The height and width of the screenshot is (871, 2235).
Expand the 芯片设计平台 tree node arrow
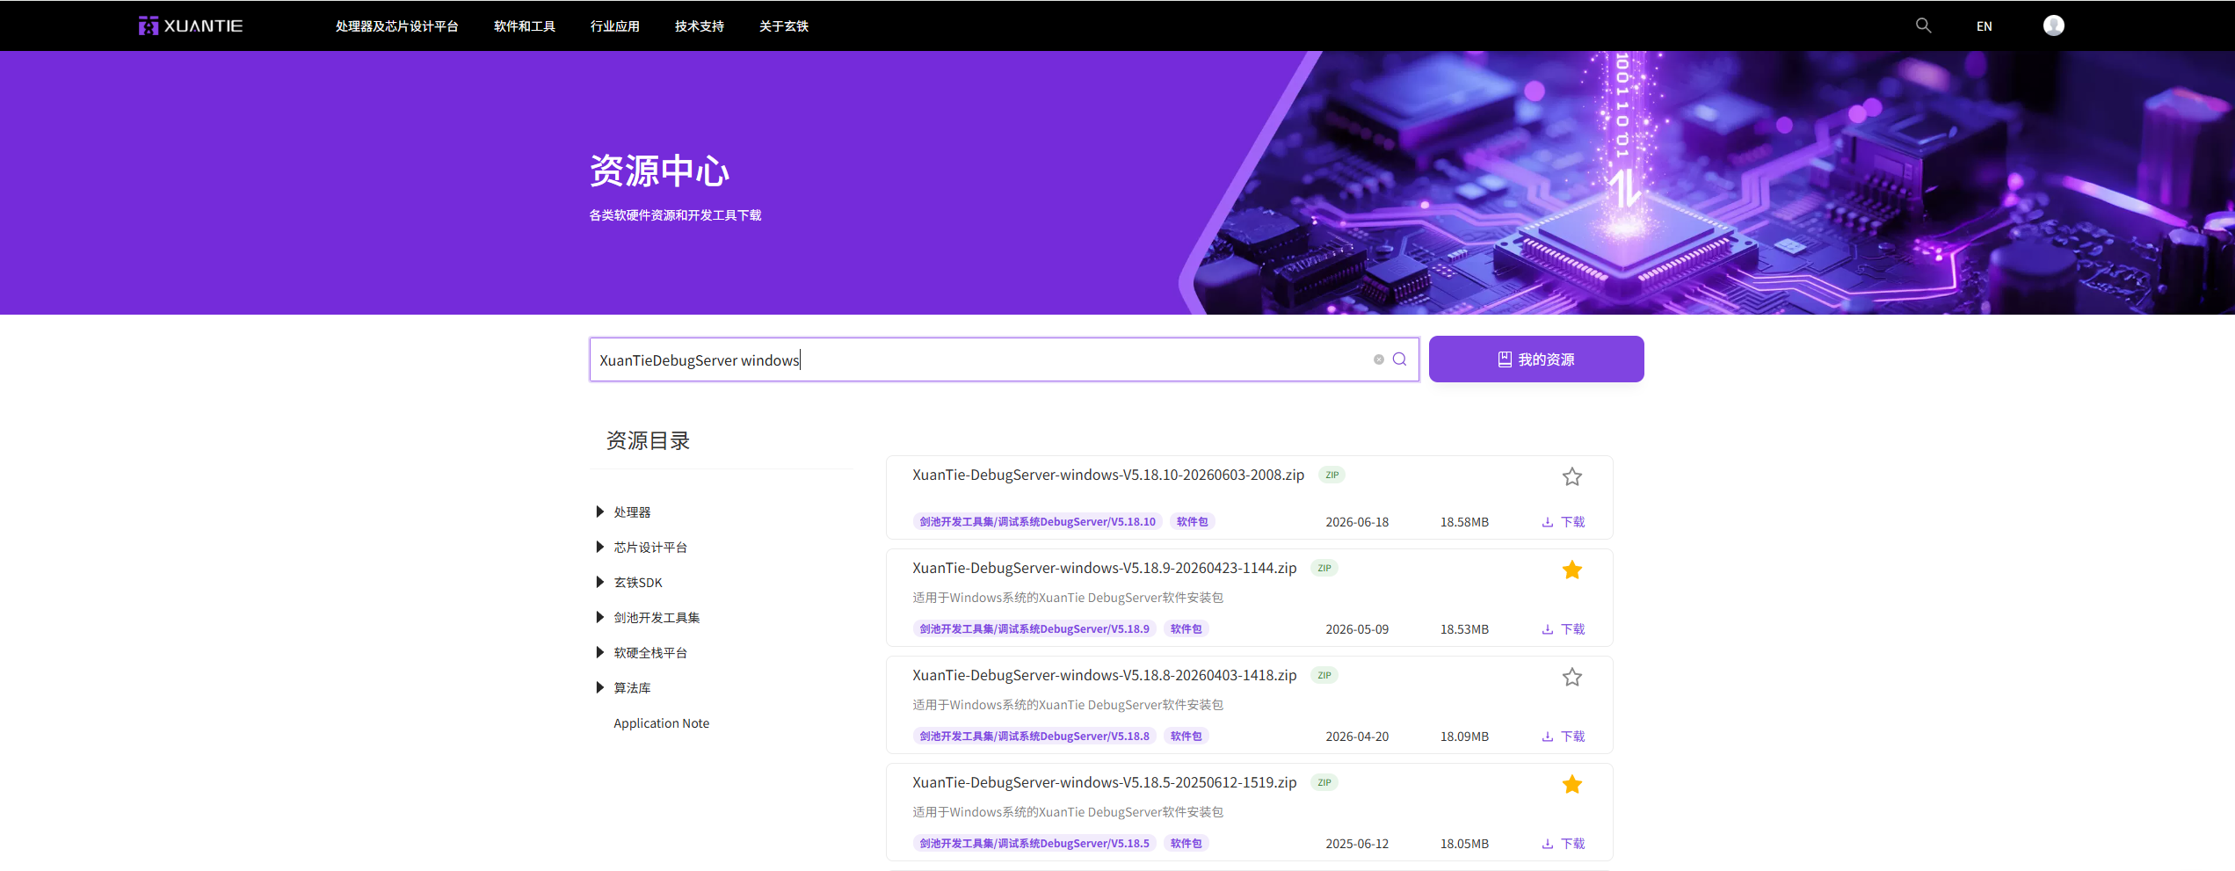pyautogui.click(x=599, y=547)
